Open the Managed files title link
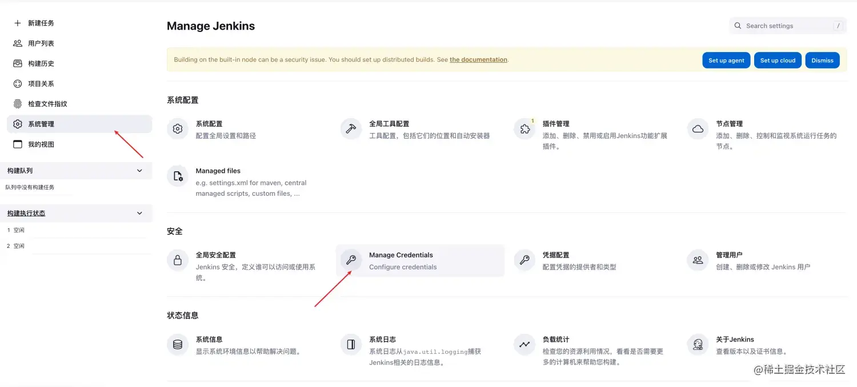857x387 pixels. (218, 171)
